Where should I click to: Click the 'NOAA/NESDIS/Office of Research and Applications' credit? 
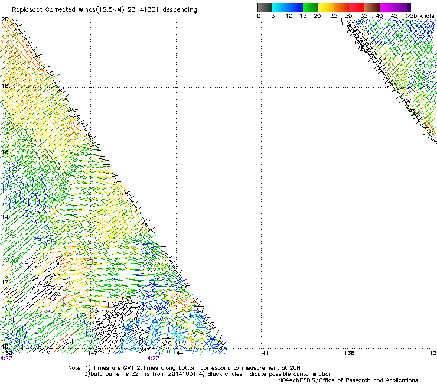tap(348, 380)
